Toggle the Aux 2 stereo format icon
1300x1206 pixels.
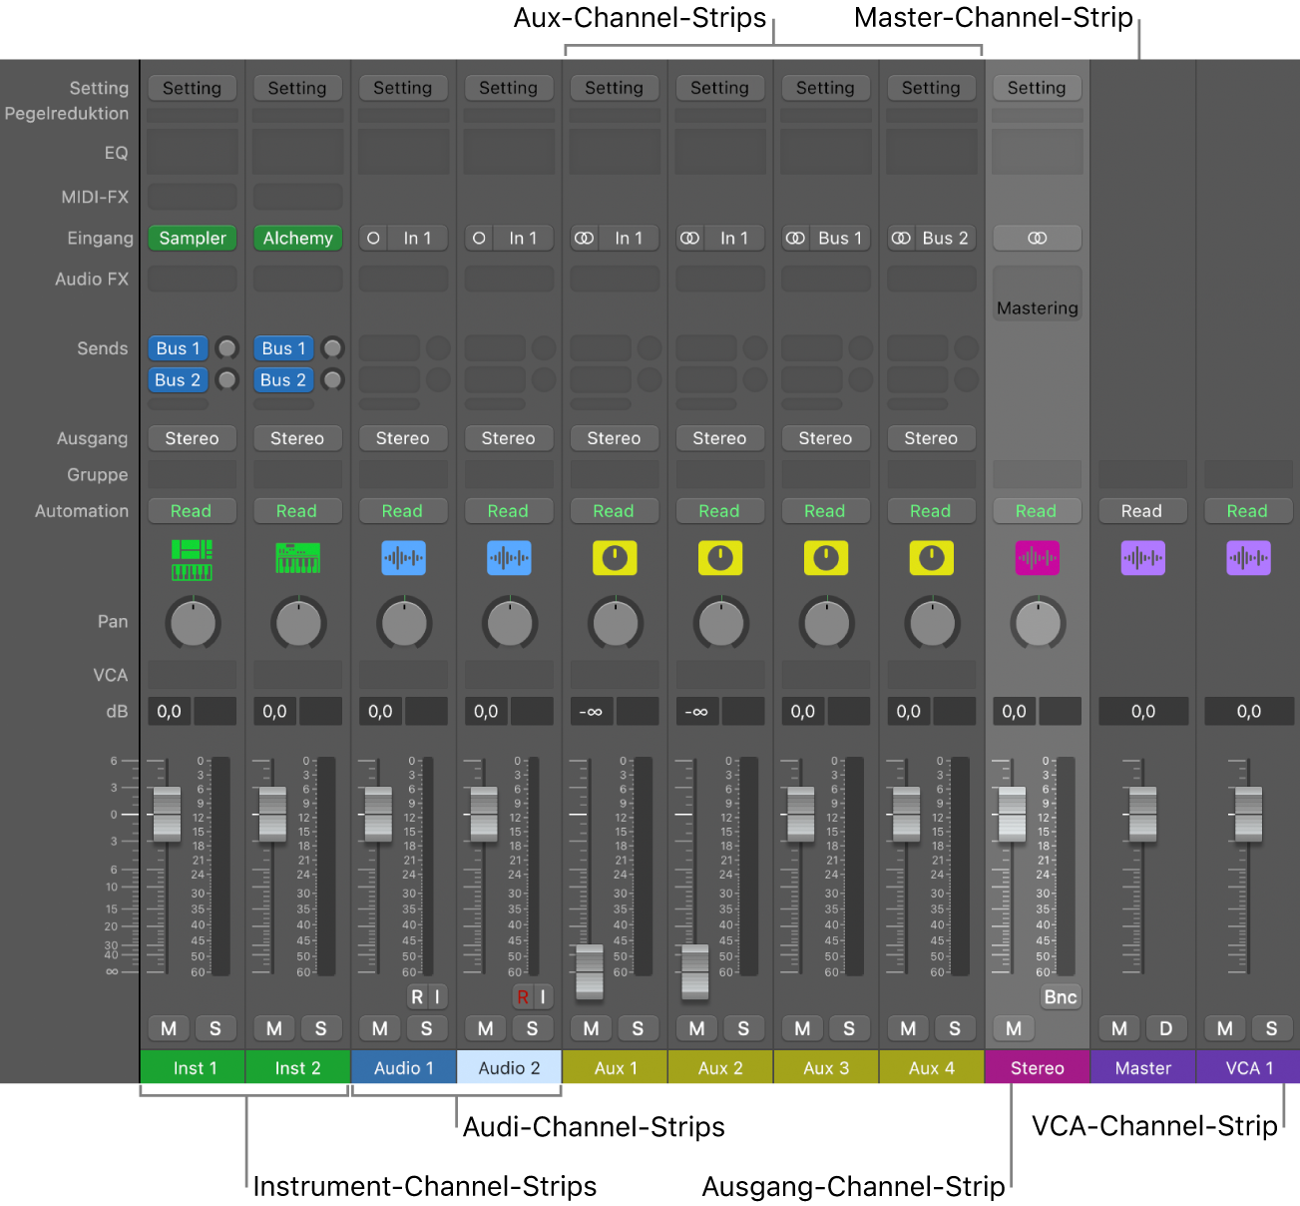coord(690,239)
